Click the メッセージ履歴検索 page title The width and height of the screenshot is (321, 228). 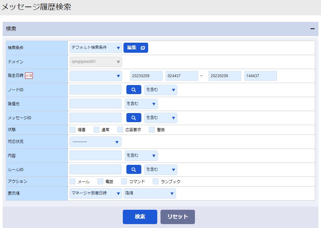point(36,7)
